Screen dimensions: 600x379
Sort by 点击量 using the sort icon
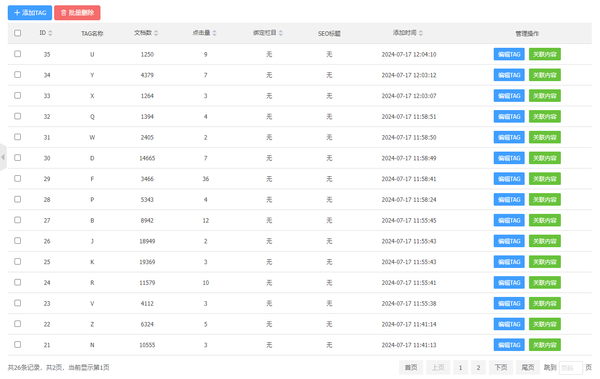pos(214,33)
